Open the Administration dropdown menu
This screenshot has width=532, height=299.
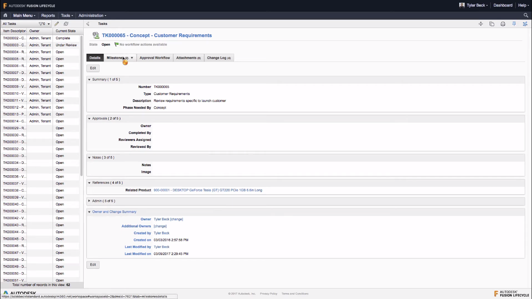click(92, 16)
